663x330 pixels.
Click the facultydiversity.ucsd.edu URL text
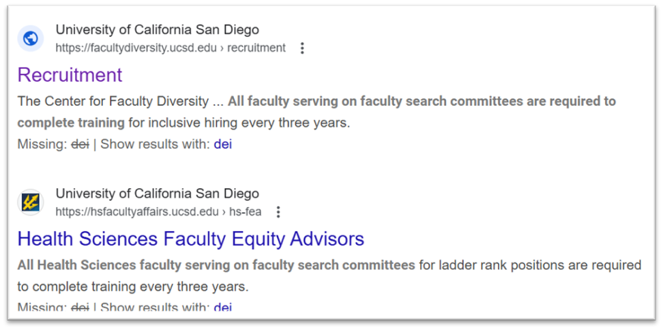(x=140, y=48)
